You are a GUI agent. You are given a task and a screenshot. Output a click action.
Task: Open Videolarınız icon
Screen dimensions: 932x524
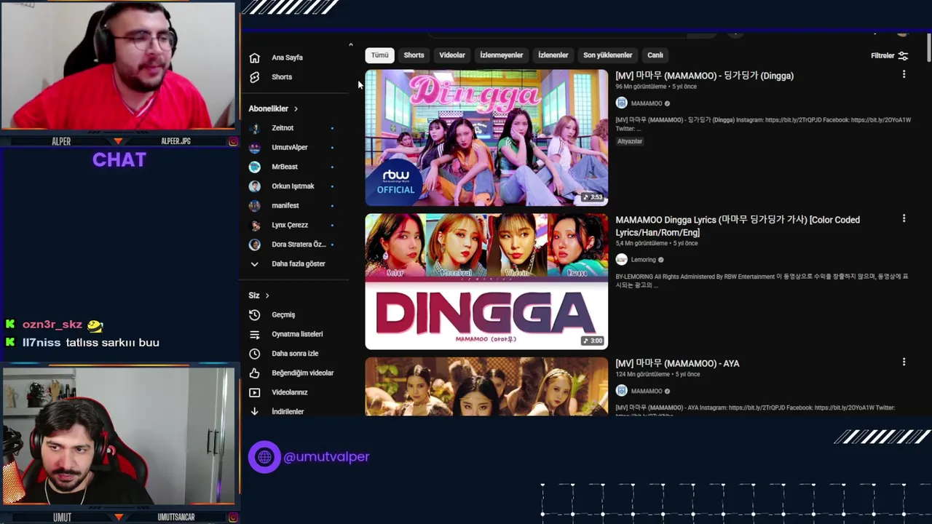click(x=254, y=392)
